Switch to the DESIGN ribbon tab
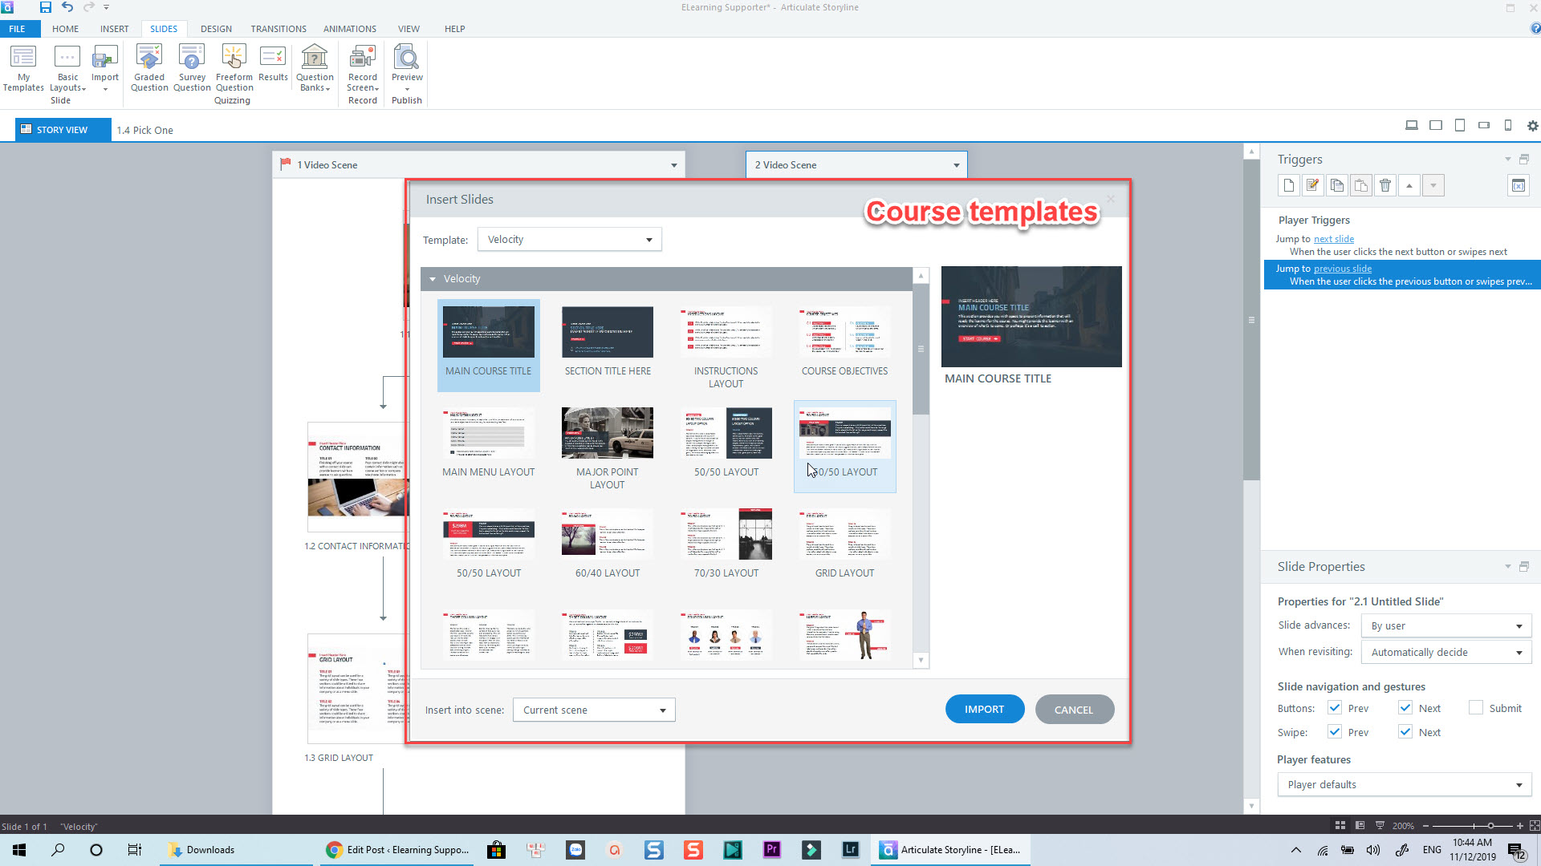 (216, 29)
